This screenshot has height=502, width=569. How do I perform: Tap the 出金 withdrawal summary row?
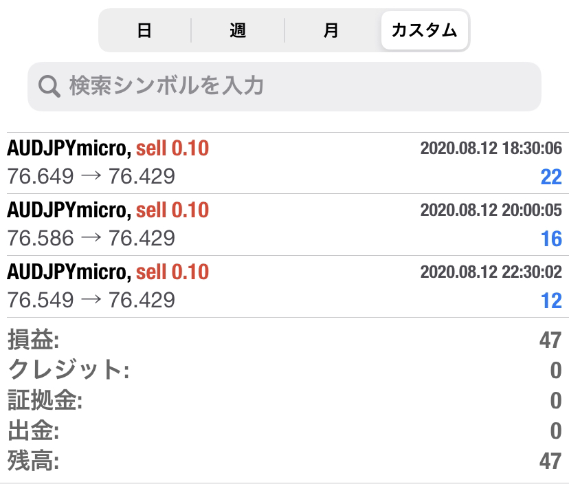click(x=284, y=430)
